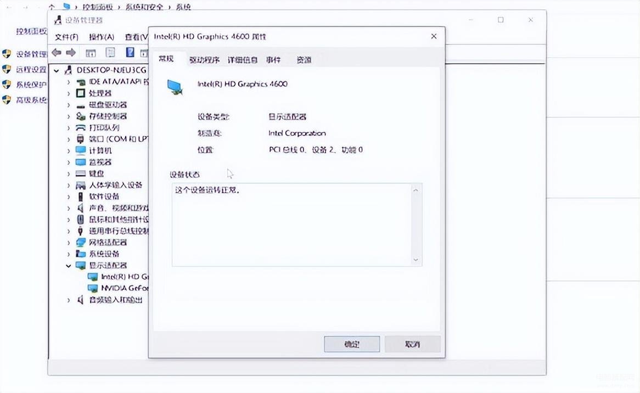The image size is (640, 393).
Task: Click the show console tree toolbar icon
Action: point(91,53)
